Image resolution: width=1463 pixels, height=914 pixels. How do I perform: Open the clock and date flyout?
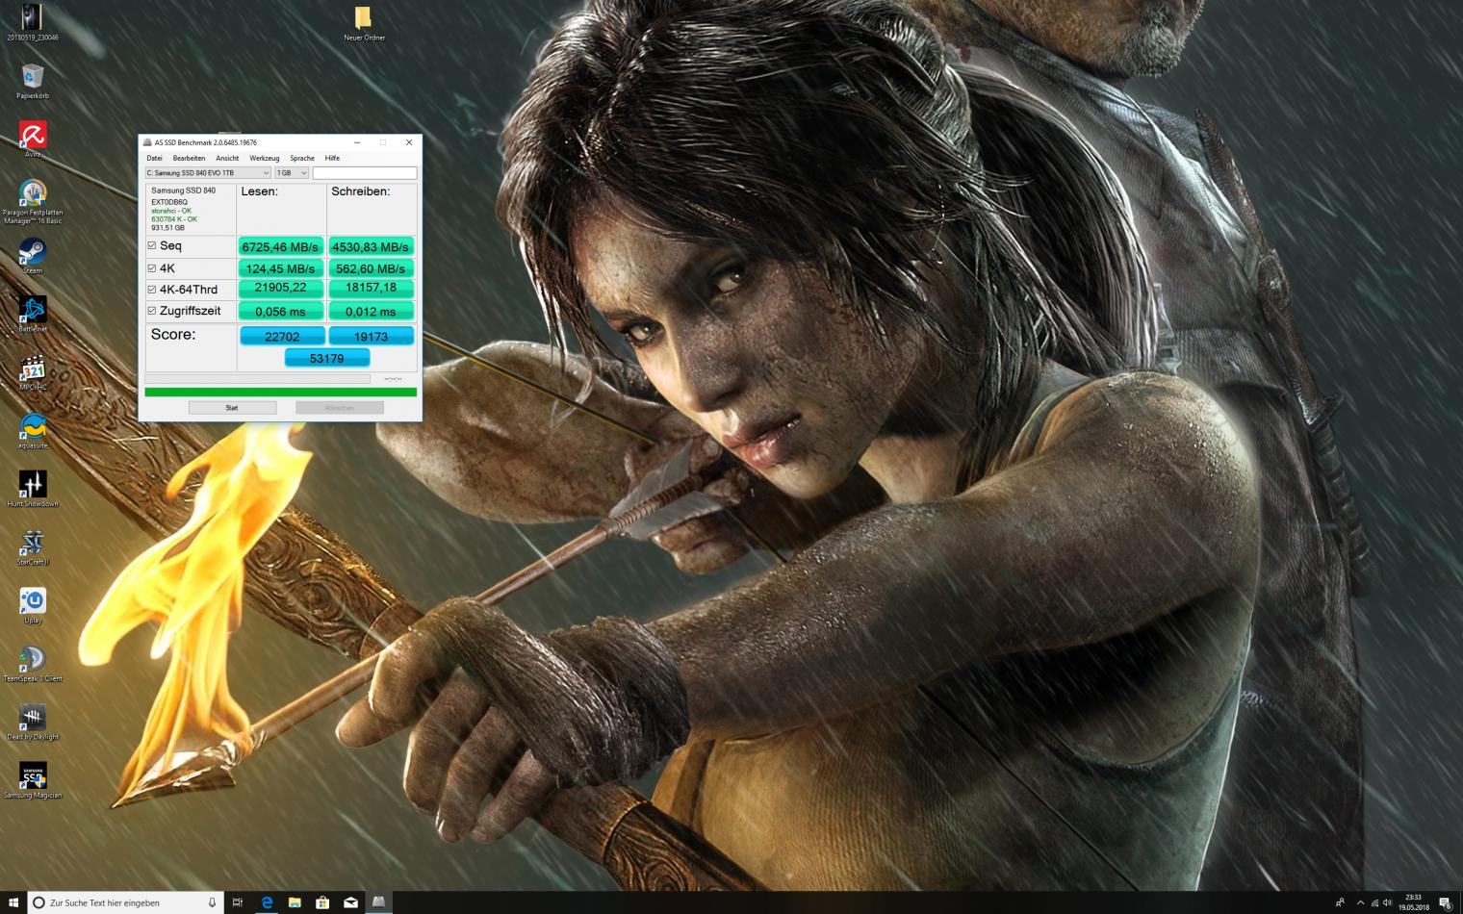(1414, 902)
